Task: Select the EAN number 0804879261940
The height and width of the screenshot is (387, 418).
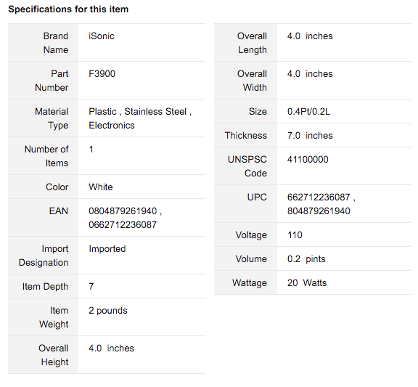Action: tap(123, 211)
